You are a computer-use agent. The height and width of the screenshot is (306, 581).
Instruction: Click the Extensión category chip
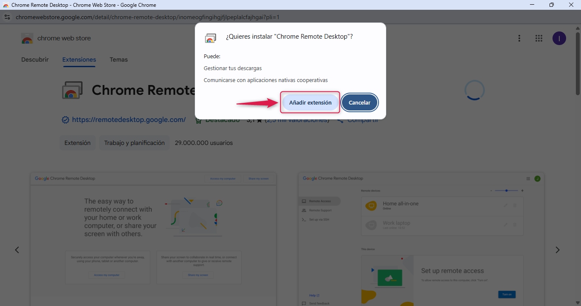tap(77, 143)
